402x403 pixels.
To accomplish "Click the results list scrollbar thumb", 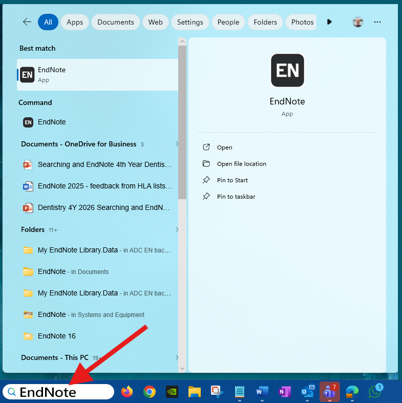I will (182, 122).
